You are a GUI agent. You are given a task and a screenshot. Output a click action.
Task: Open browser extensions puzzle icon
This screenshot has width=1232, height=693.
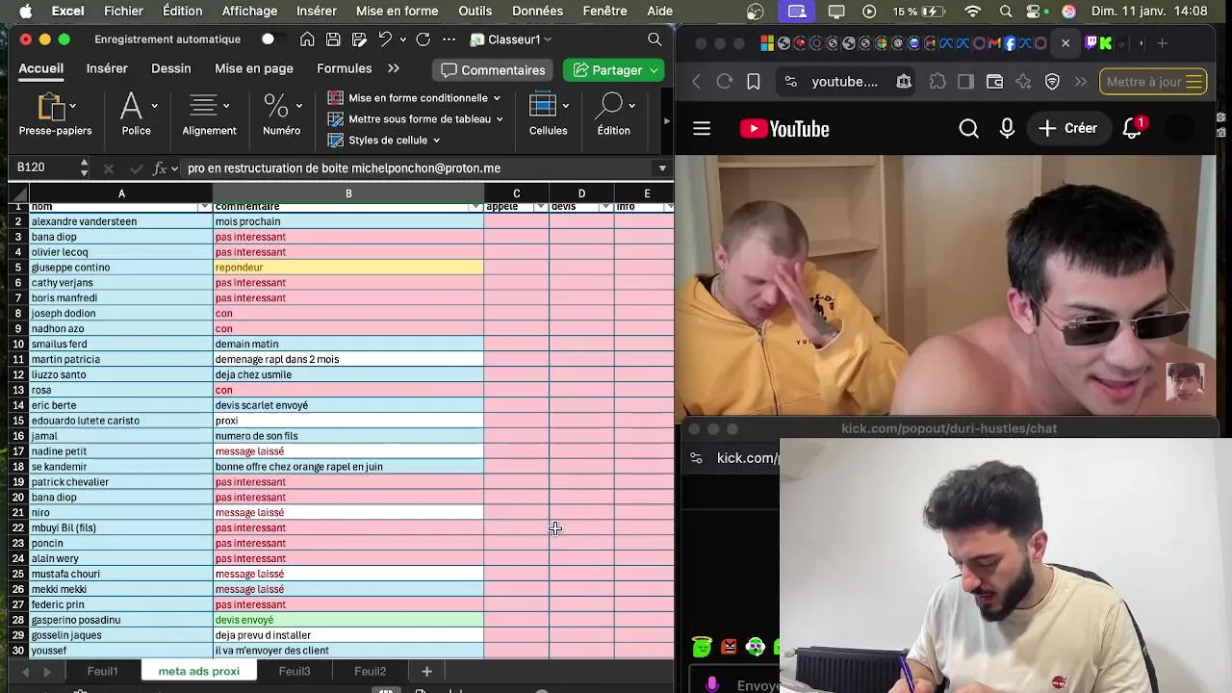pos(937,82)
